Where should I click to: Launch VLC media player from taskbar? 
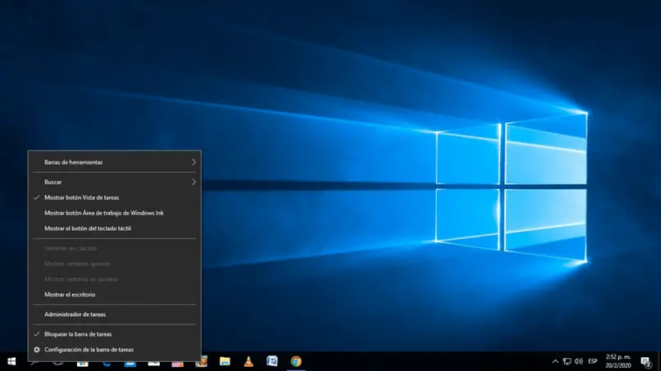(248, 361)
